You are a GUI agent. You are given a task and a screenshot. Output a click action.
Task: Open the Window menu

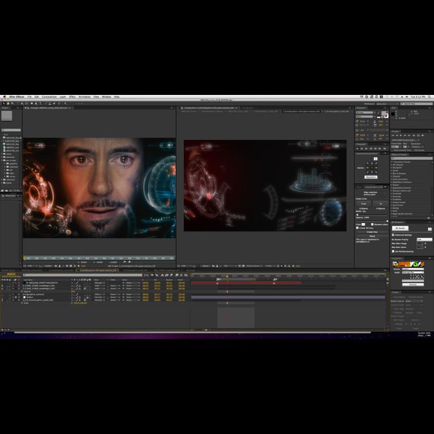click(x=106, y=97)
